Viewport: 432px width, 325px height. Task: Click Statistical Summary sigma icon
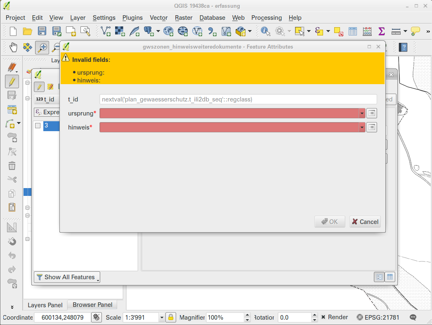coord(381,31)
